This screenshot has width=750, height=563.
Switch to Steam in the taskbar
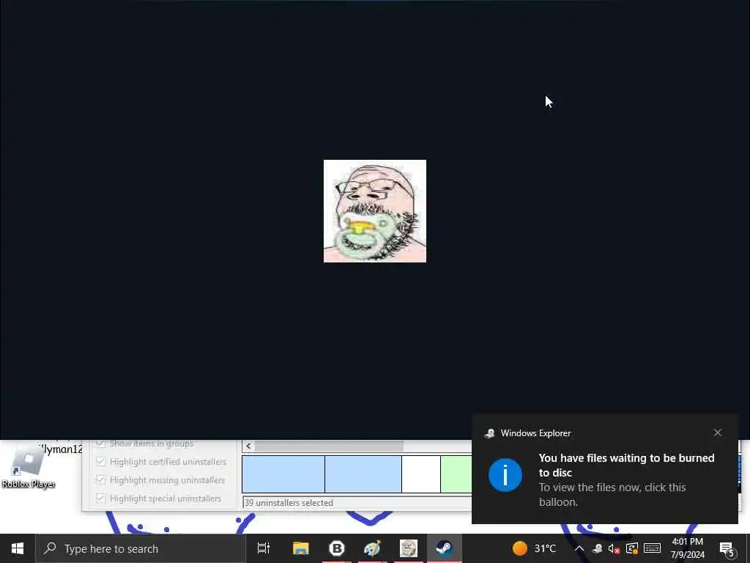pyautogui.click(x=445, y=548)
